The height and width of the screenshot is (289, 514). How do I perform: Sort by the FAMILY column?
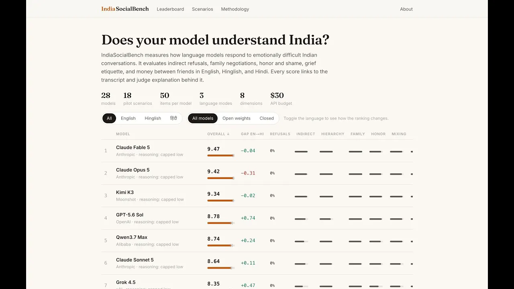(358, 134)
